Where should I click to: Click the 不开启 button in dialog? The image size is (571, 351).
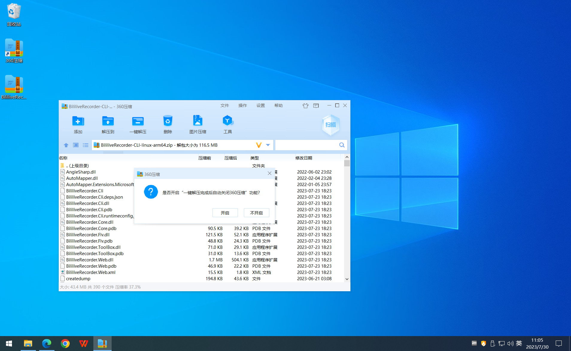[x=256, y=213]
